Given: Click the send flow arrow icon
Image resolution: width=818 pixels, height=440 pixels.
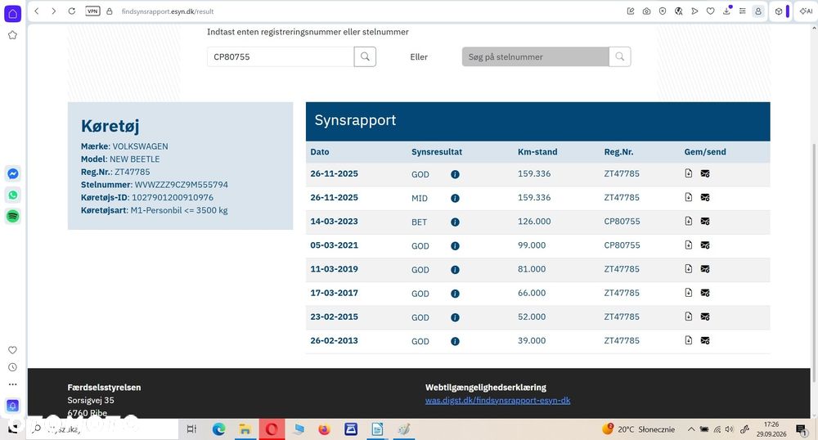Looking at the screenshot, I should [x=694, y=11].
